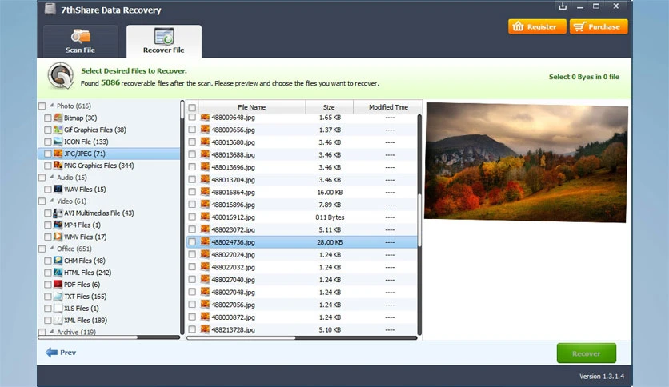Click the TXT Files icon
This screenshot has width=669, height=387.
pyautogui.click(x=58, y=296)
